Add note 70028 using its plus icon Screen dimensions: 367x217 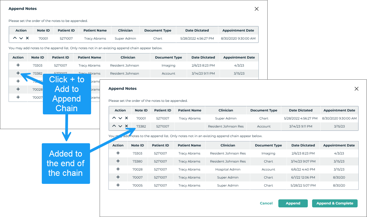(x=118, y=169)
